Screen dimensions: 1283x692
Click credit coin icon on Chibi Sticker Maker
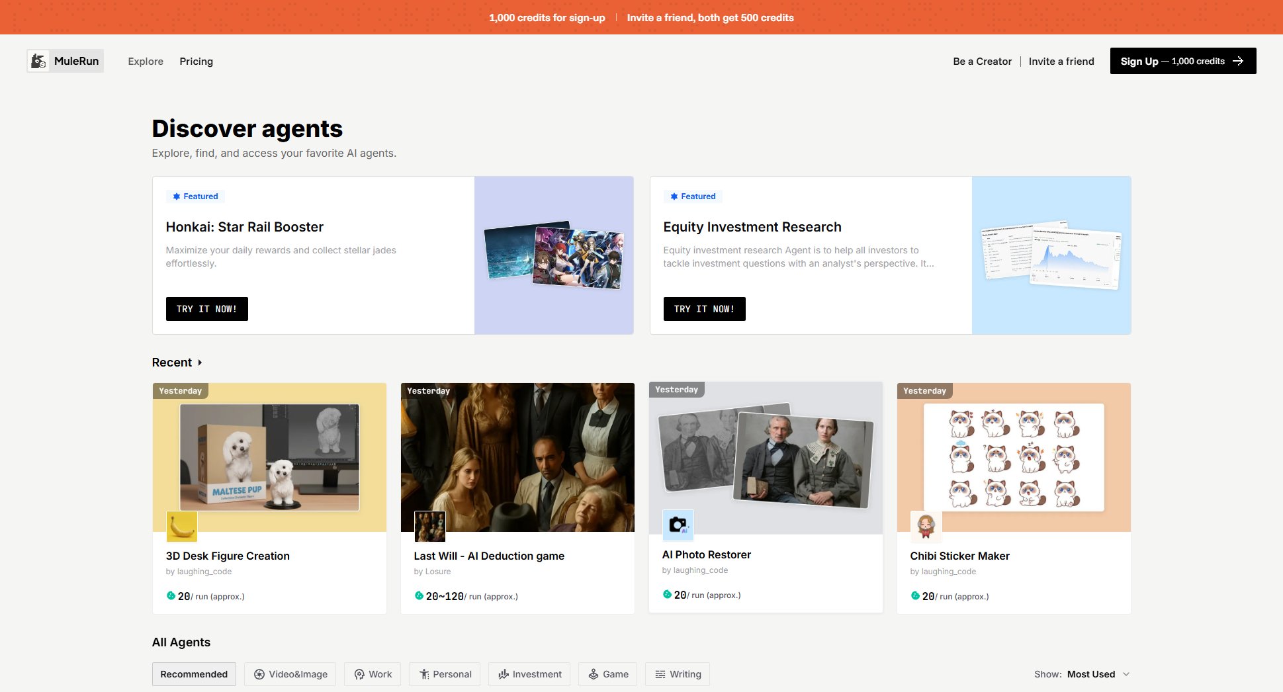(915, 595)
